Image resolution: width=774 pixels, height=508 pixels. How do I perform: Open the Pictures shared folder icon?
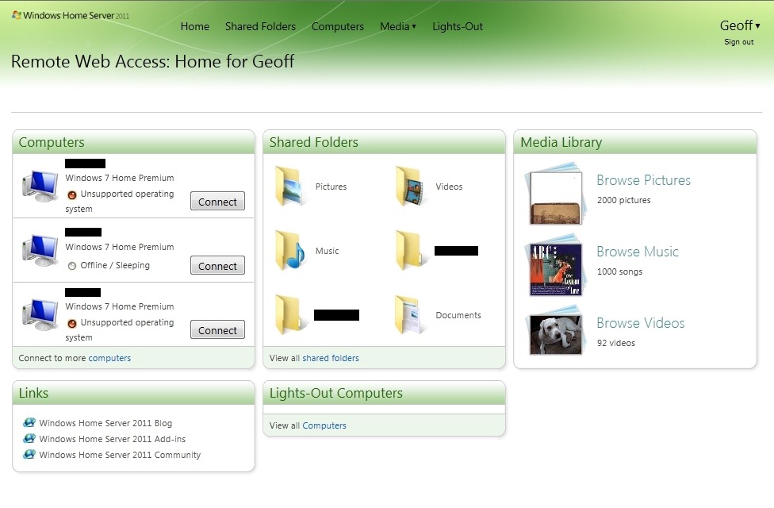289,187
